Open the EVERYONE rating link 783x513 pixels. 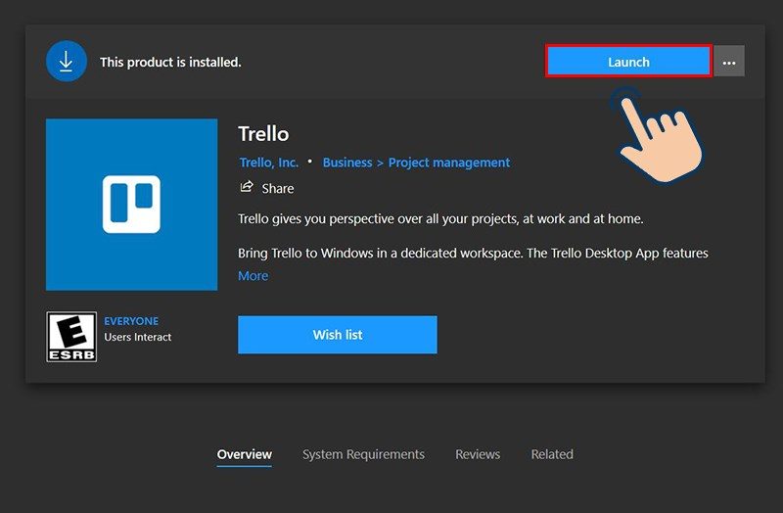[131, 321]
